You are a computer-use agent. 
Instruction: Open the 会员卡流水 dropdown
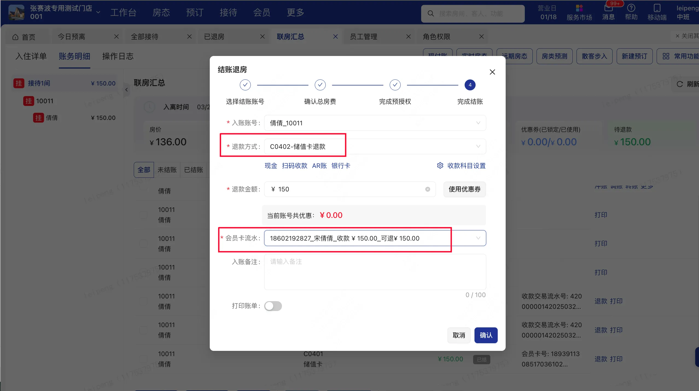pyautogui.click(x=375, y=238)
